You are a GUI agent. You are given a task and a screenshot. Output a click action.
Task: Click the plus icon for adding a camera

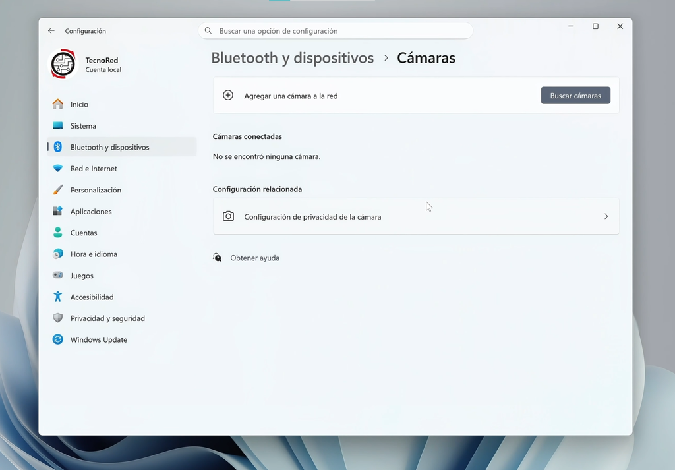point(228,95)
